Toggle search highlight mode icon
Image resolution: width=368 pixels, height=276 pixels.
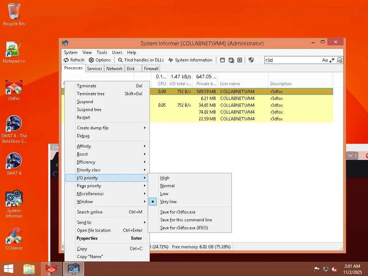(339, 60)
